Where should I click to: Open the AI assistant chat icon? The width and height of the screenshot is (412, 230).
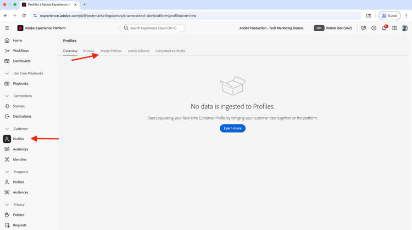(364, 28)
